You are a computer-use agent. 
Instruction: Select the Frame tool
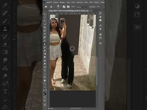[x=45, y=31]
